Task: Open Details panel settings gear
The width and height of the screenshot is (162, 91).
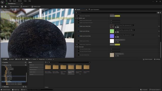Action: (160, 13)
